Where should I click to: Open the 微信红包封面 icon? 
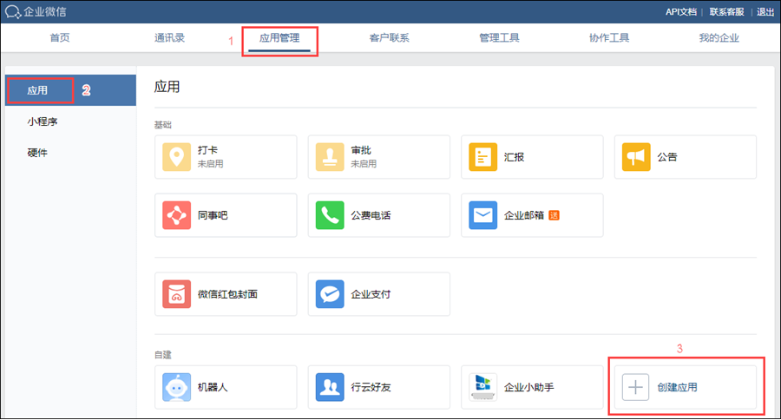pyautogui.click(x=177, y=294)
